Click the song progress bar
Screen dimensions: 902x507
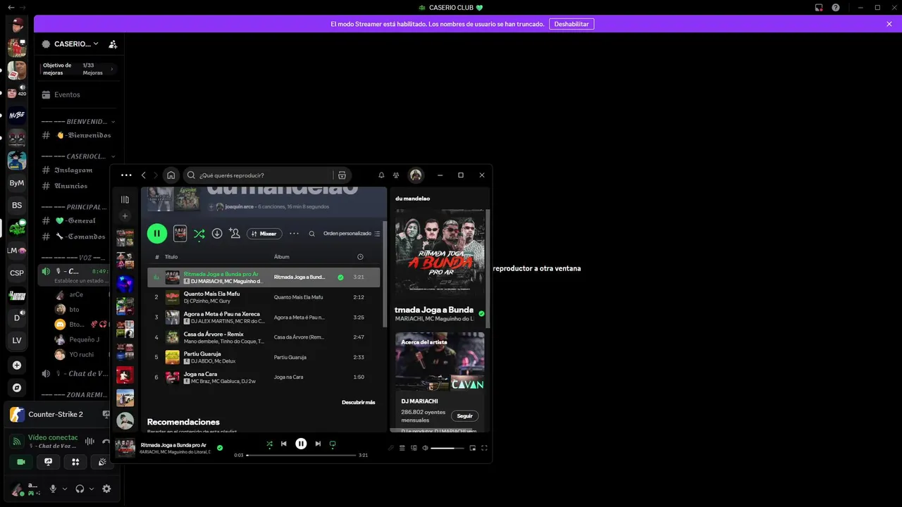pos(302,455)
